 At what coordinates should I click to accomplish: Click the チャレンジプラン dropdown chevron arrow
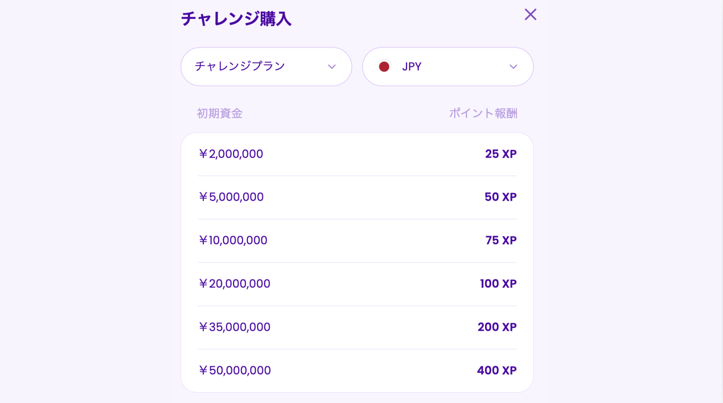point(332,67)
